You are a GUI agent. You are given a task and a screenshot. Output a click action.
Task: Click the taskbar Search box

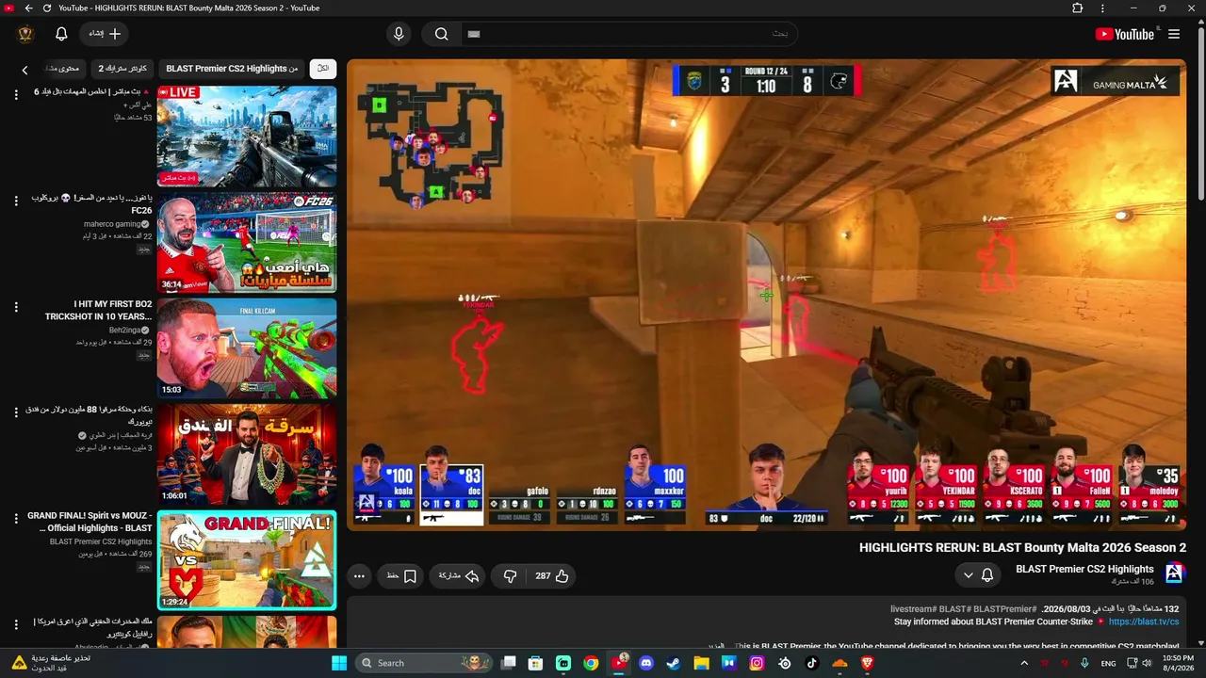click(424, 663)
